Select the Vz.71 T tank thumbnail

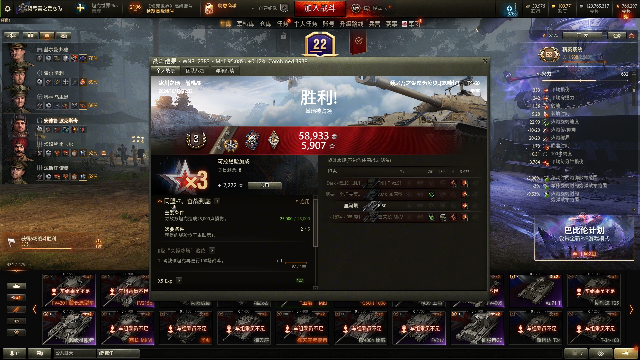pos(536,290)
